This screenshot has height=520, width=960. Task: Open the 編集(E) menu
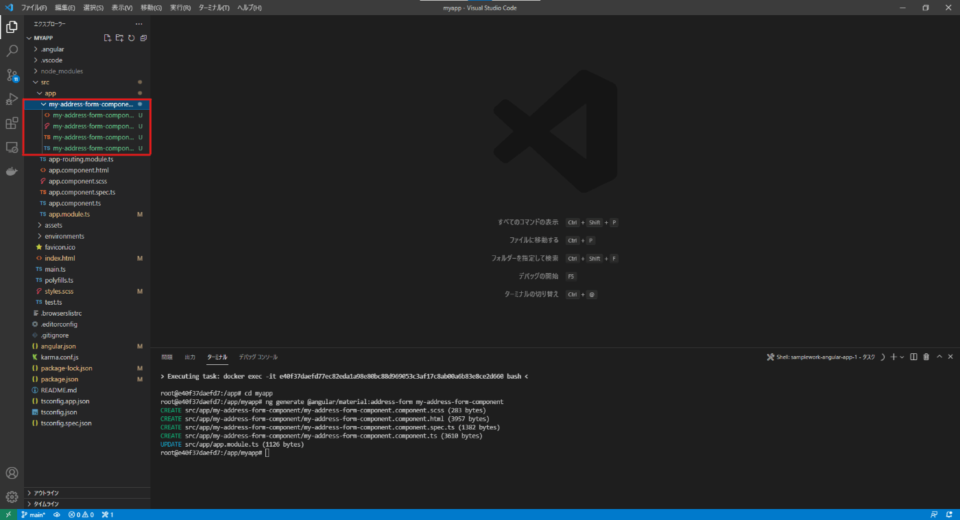coord(65,8)
